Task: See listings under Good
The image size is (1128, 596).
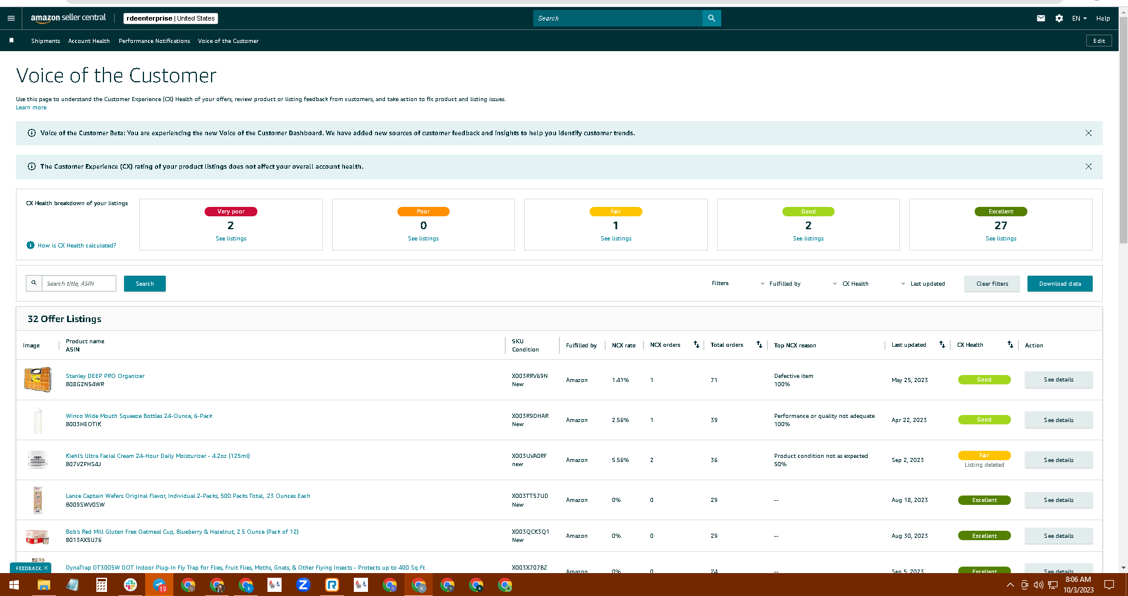Action: pos(808,239)
